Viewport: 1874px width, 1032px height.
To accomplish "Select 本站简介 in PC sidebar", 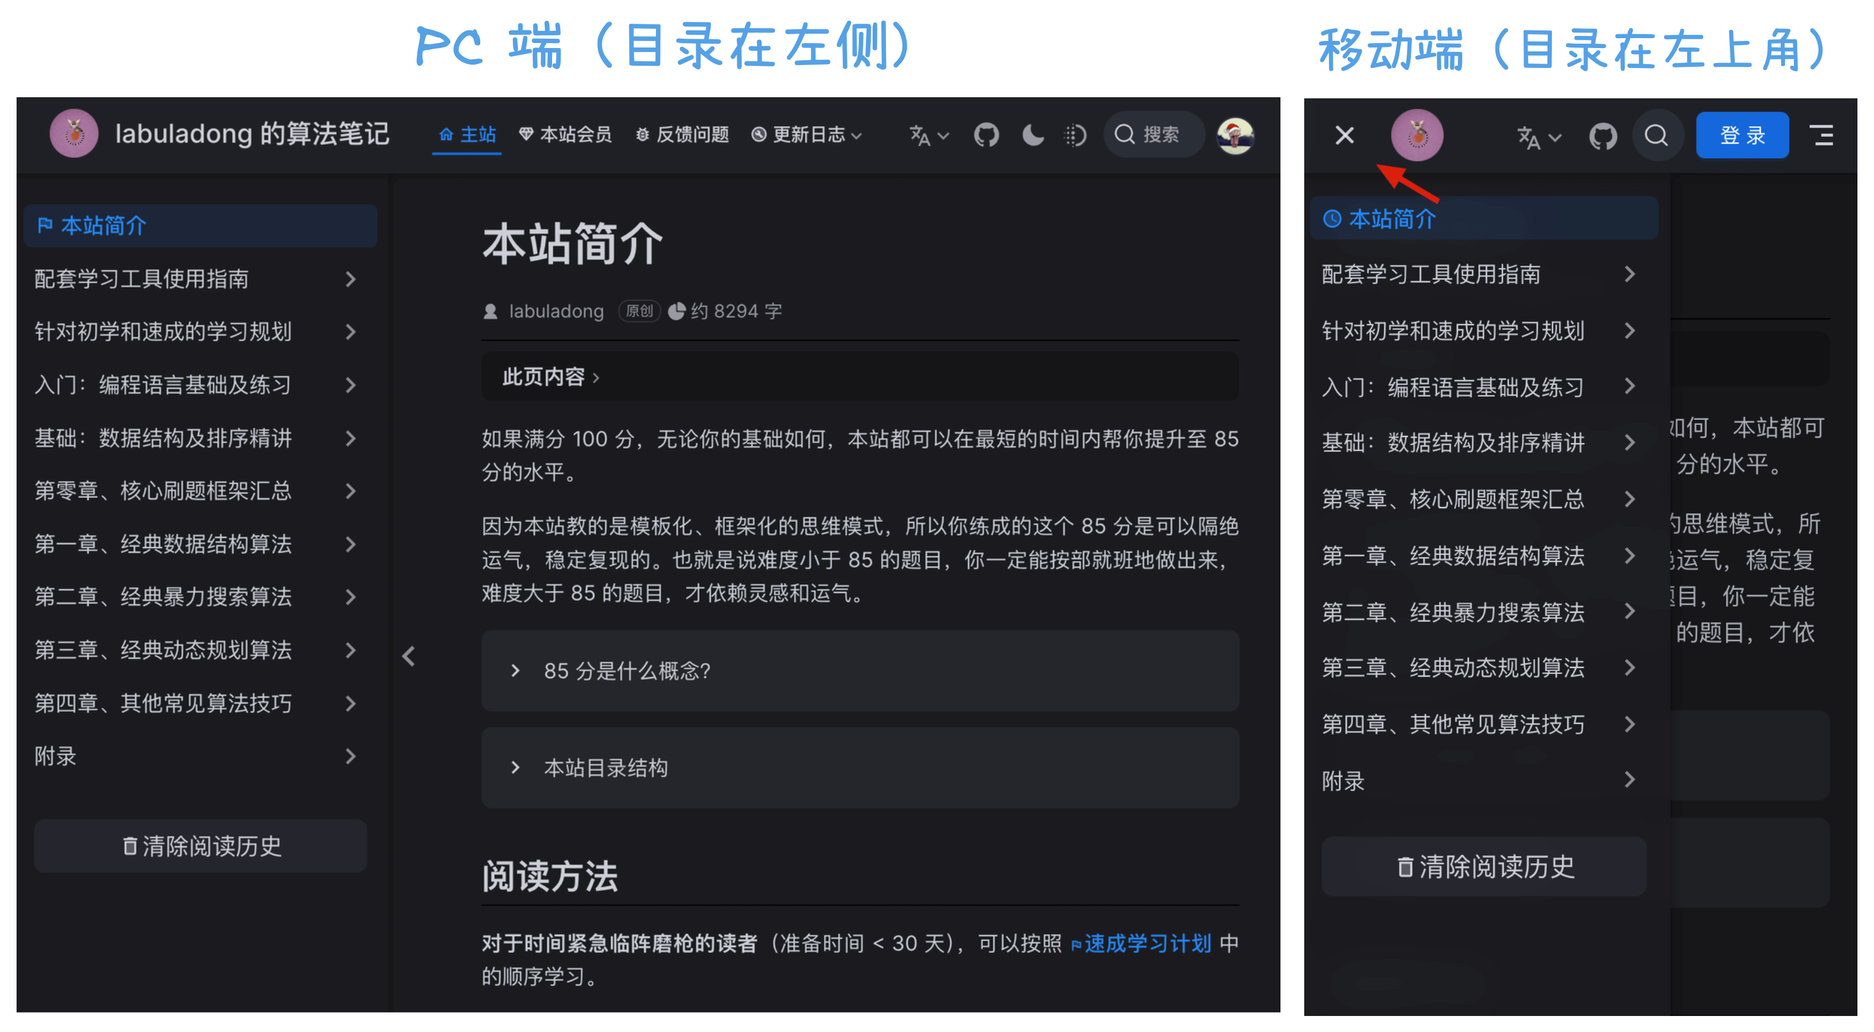I will pos(200,226).
